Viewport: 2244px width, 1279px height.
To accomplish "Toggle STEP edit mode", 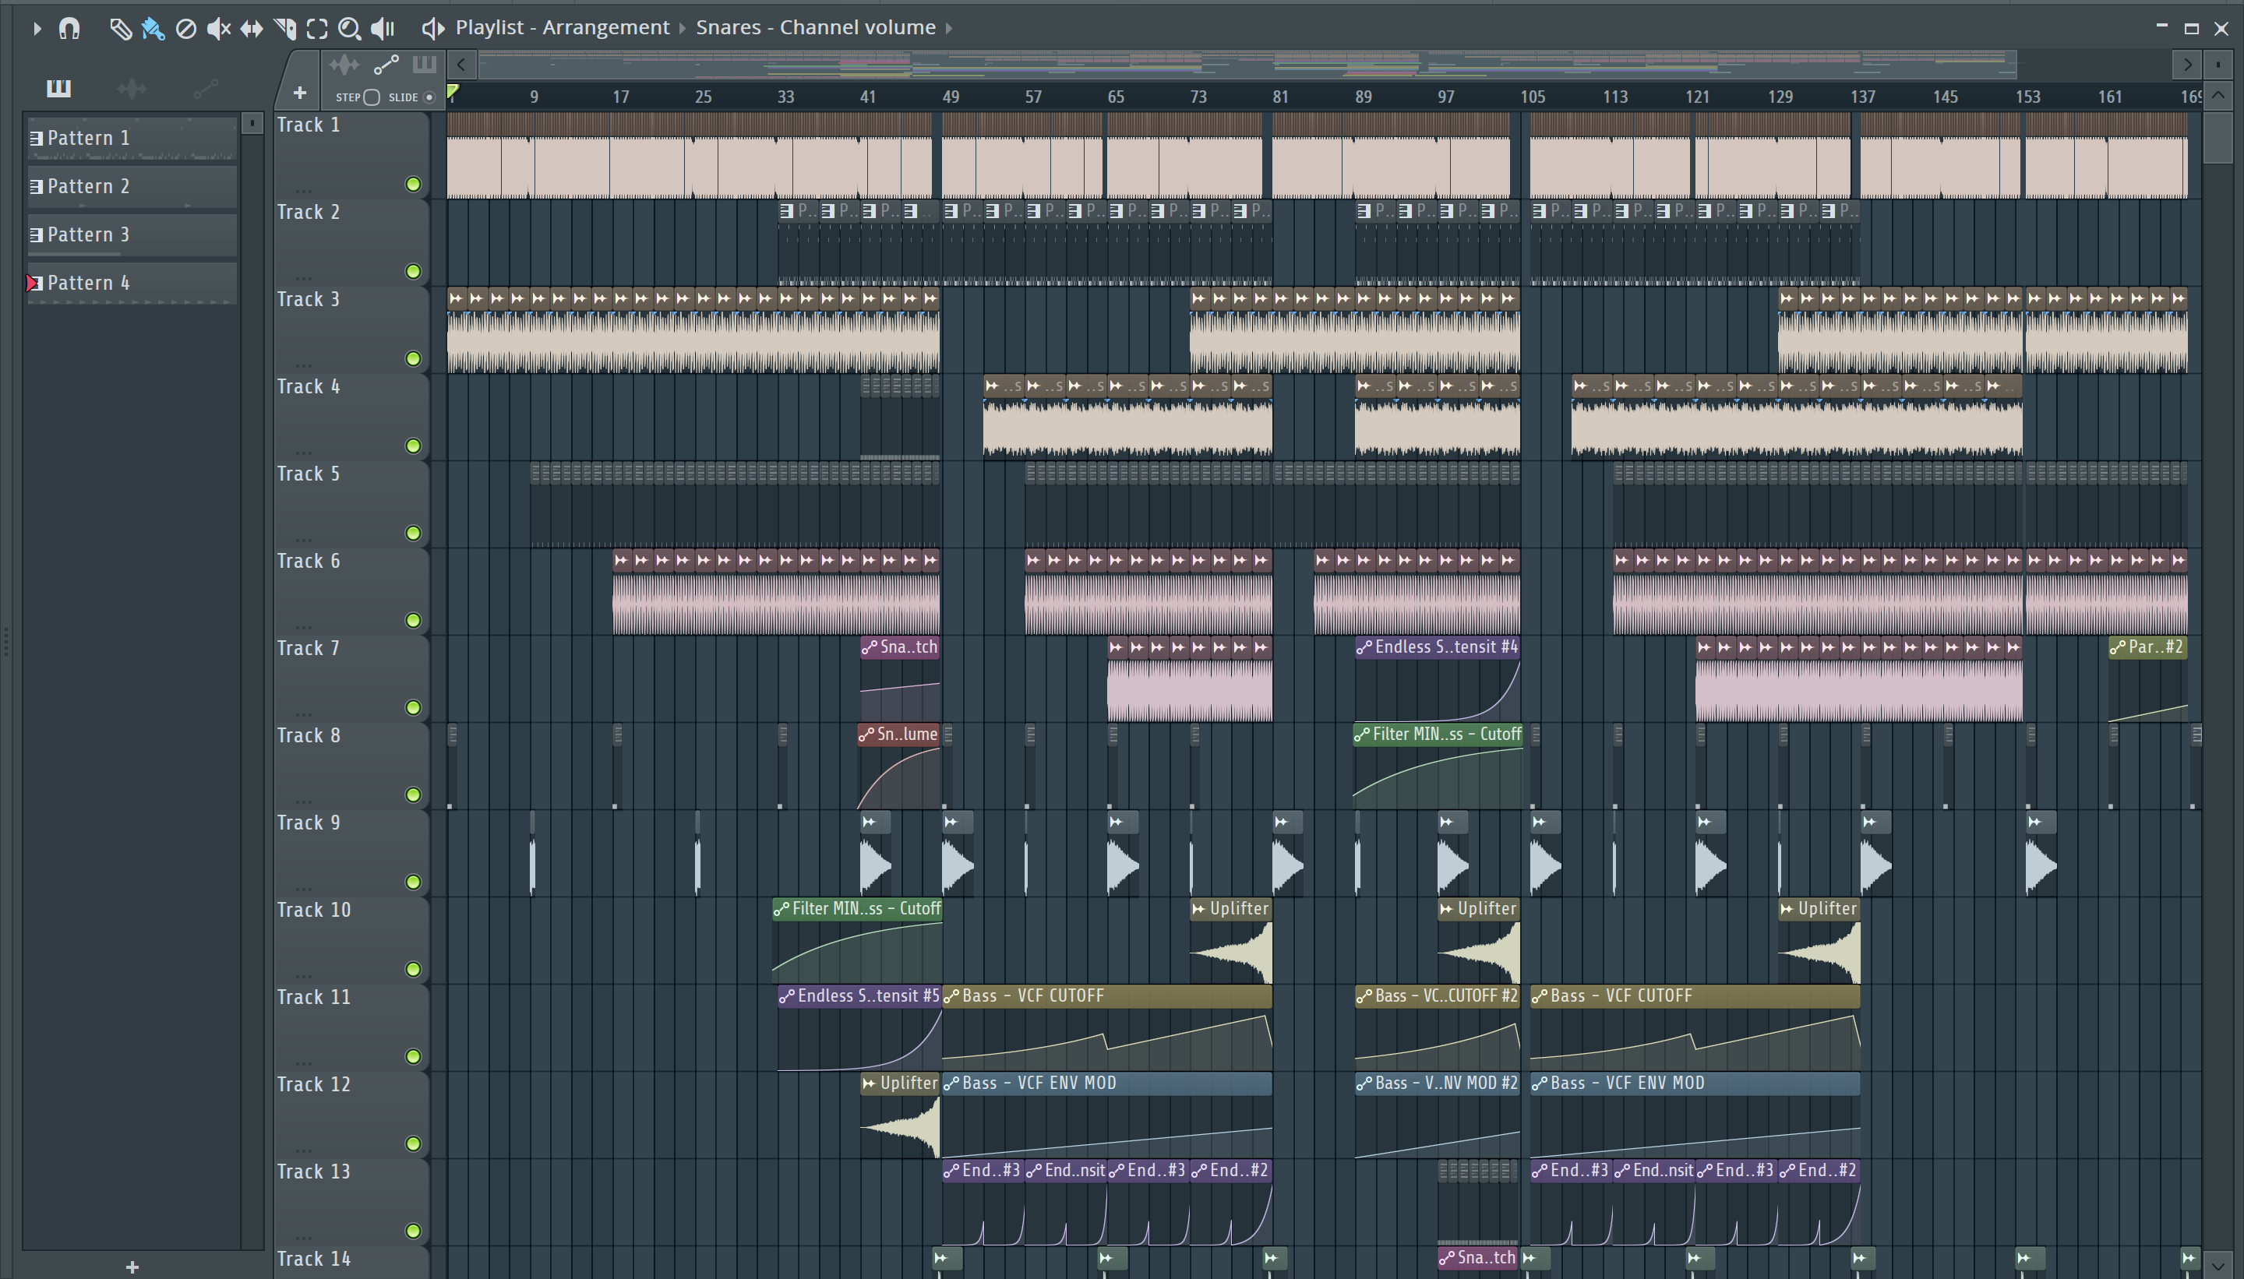I will tap(372, 97).
